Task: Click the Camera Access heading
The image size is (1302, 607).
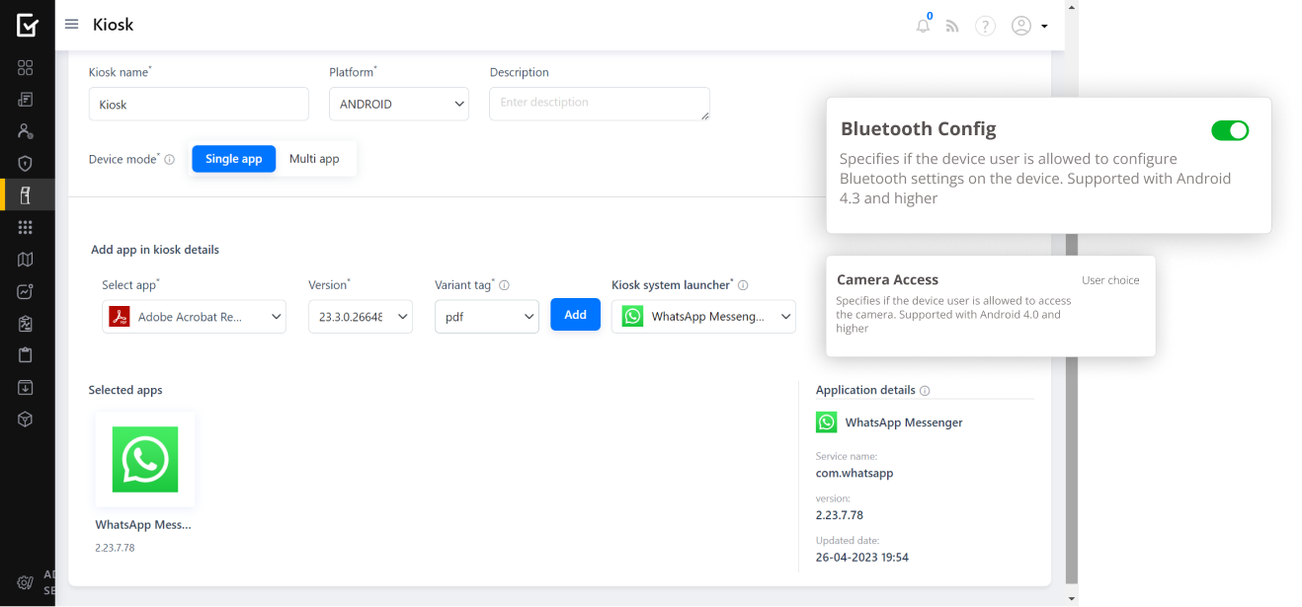Action: tap(887, 280)
